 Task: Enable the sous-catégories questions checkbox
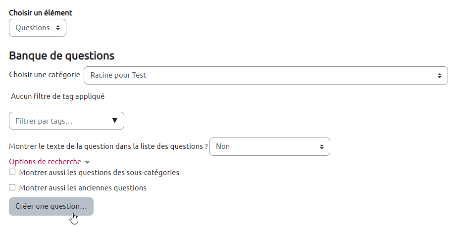point(12,172)
